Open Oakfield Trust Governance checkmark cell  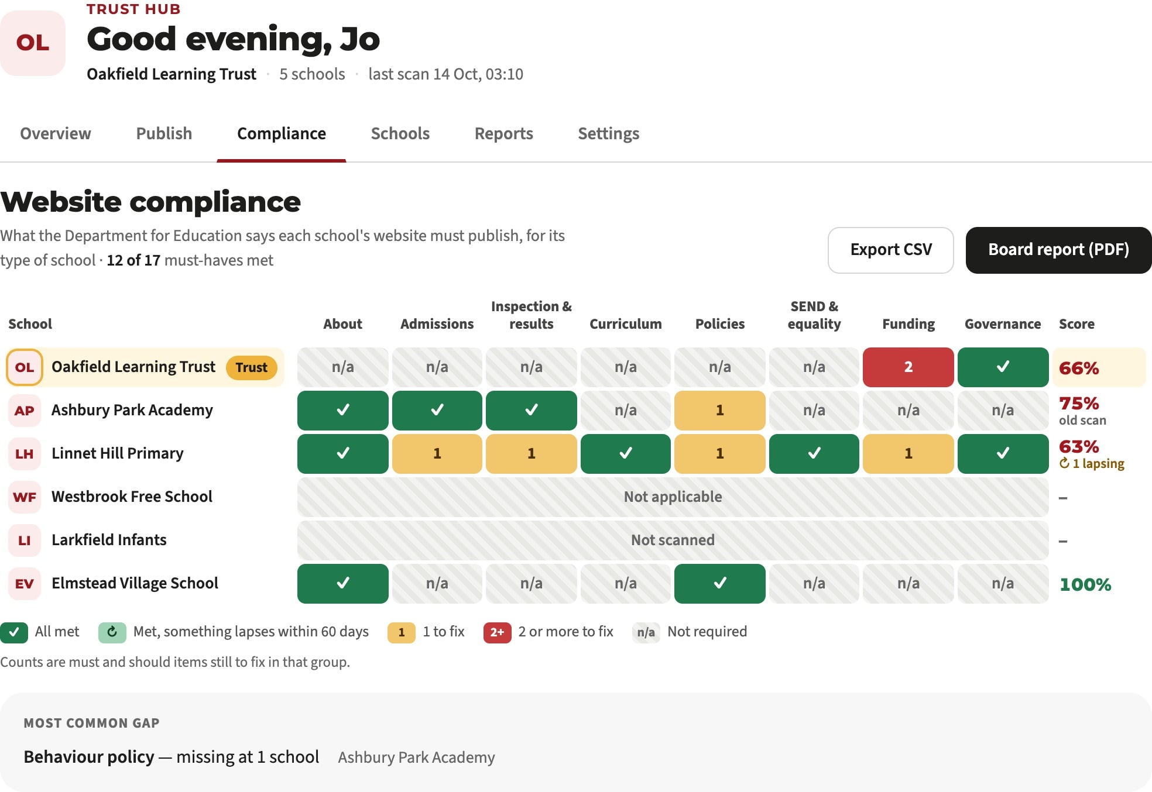pos(1003,367)
